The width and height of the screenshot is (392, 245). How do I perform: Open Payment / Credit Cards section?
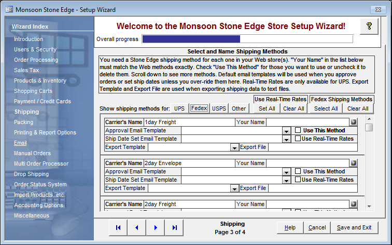(43, 101)
